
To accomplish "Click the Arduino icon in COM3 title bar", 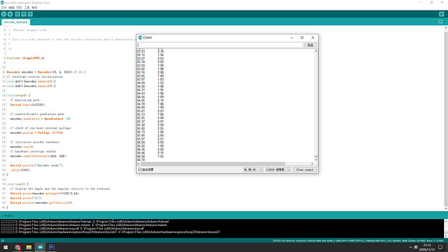I will (140, 38).
